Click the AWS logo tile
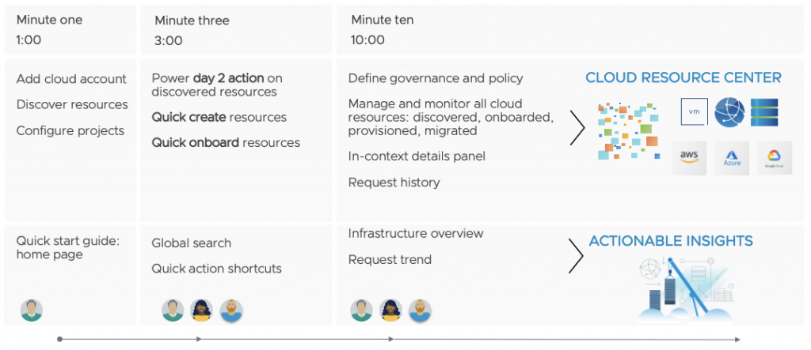Viewport: 811px width, 350px height. [x=688, y=158]
